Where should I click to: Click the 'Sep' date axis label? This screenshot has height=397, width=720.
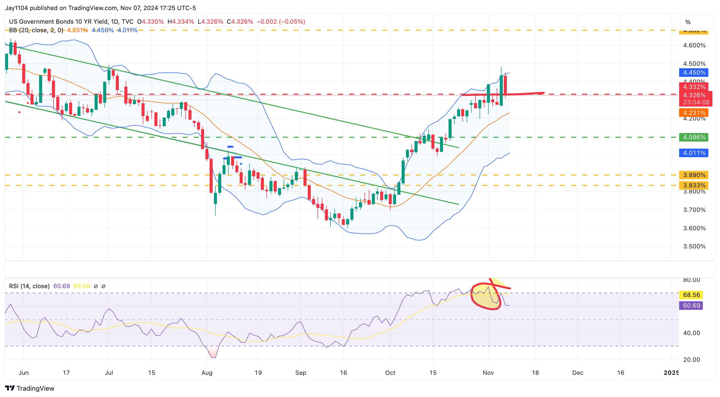coord(301,373)
